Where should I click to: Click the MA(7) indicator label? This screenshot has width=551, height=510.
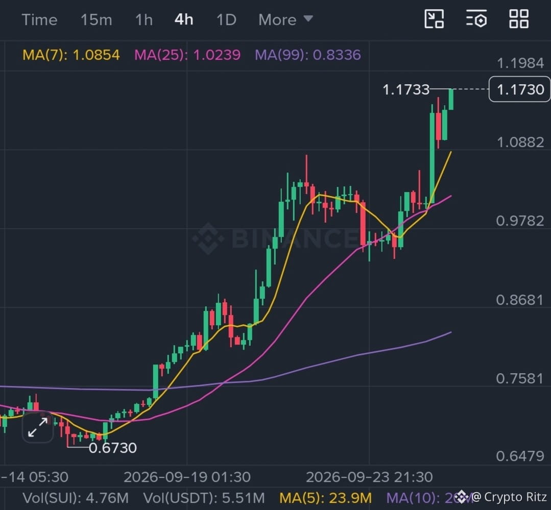(71, 55)
